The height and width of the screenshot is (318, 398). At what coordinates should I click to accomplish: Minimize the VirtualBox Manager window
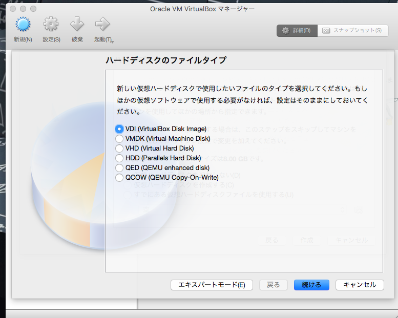tap(23, 9)
